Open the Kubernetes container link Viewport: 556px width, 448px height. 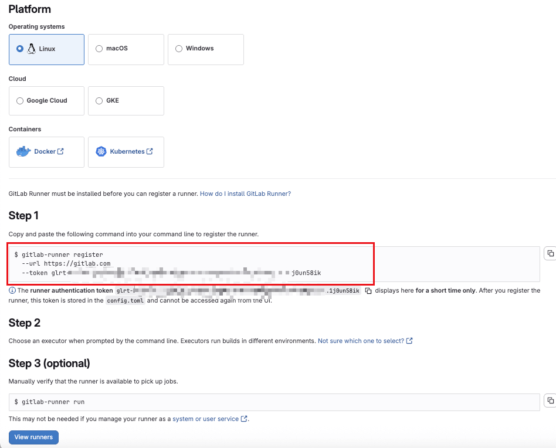coord(127,151)
